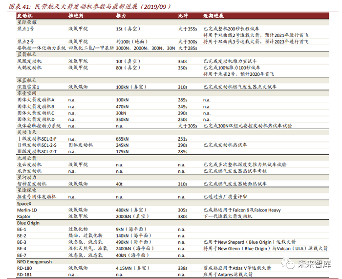Screen dimensions: 342x279
Task: Select the engine name "BE-4"
Action: click(21, 249)
